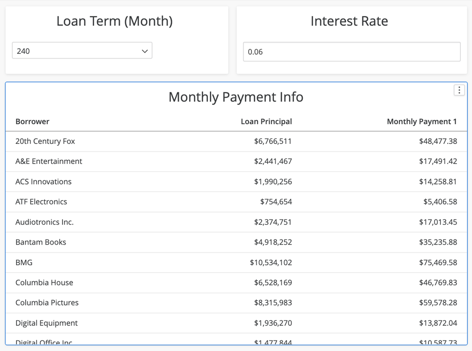Click the Interest Rate input field
This screenshot has height=351, width=472.
(x=352, y=52)
